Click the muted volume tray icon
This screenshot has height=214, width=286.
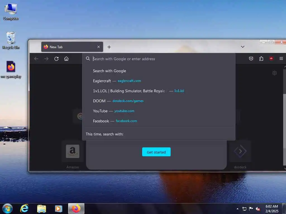258,209
